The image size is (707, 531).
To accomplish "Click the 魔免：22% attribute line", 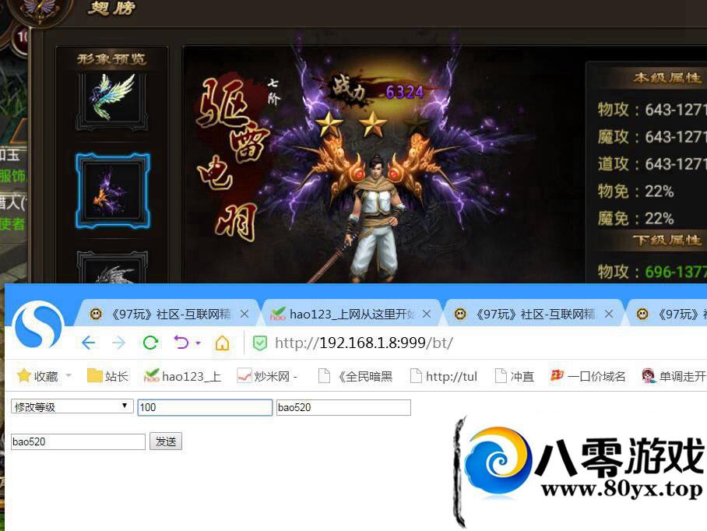I will coord(636,219).
